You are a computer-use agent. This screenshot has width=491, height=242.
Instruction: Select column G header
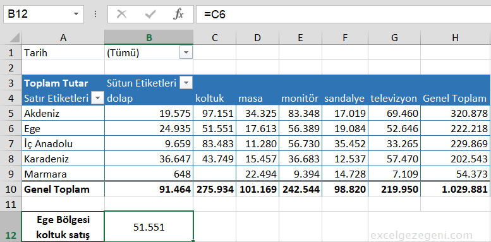pos(394,37)
